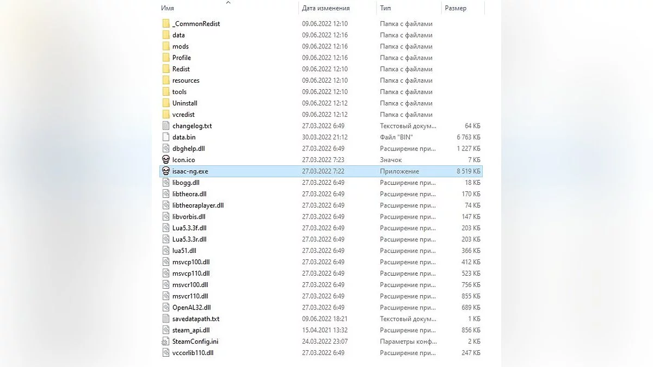Screen dimensions: 653x367
Task: Select the Profile folder icon
Action: pos(167,58)
